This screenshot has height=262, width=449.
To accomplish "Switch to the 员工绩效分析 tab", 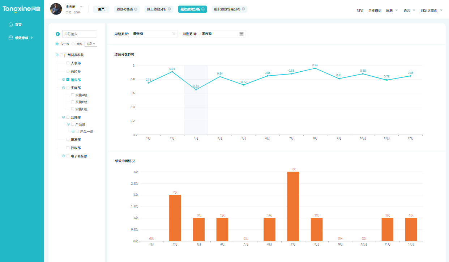I will click(x=157, y=9).
